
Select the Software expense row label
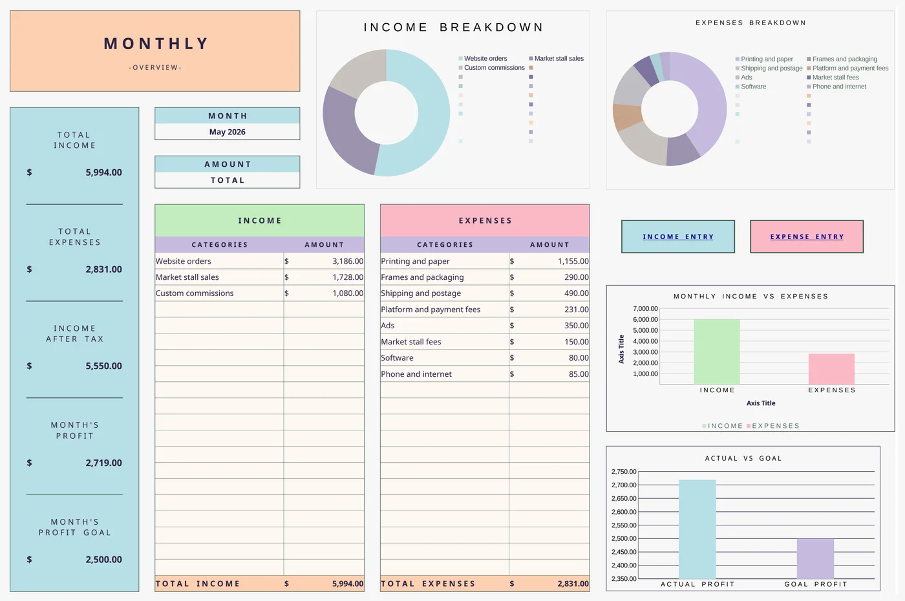click(x=445, y=358)
